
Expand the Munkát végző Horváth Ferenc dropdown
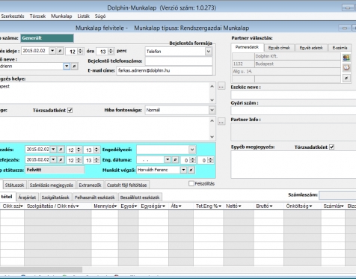point(183,170)
